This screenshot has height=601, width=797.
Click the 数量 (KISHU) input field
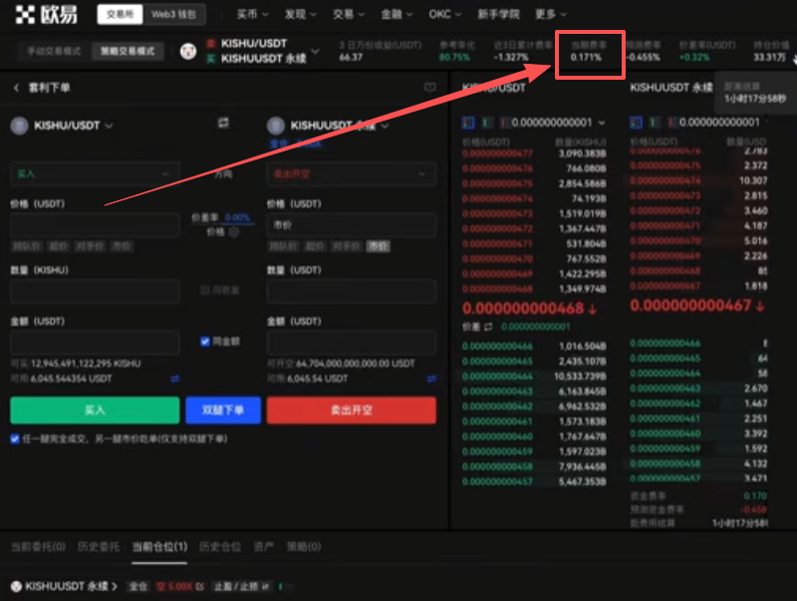tap(95, 291)
